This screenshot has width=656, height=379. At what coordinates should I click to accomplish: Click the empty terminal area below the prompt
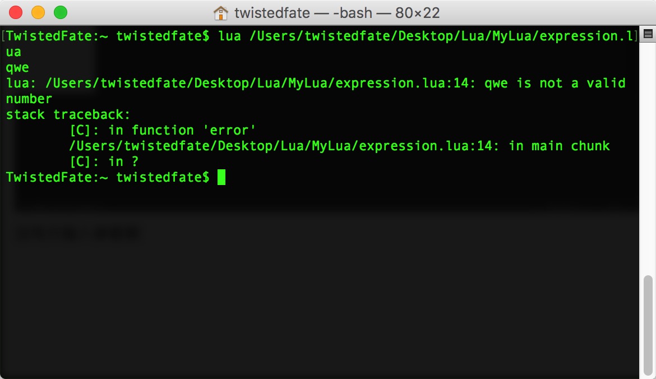pos(320,280)
